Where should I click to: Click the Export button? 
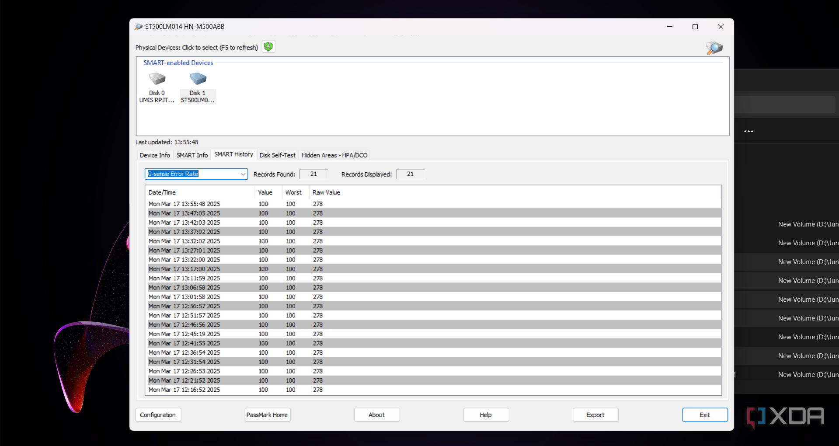(x=595, y=415)
